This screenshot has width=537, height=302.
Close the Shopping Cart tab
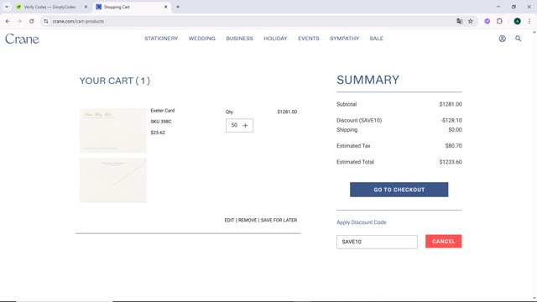click(x=166, y=7)
